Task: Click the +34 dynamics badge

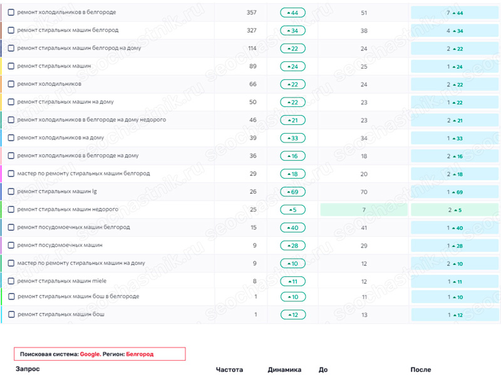Action: [292, 31]
